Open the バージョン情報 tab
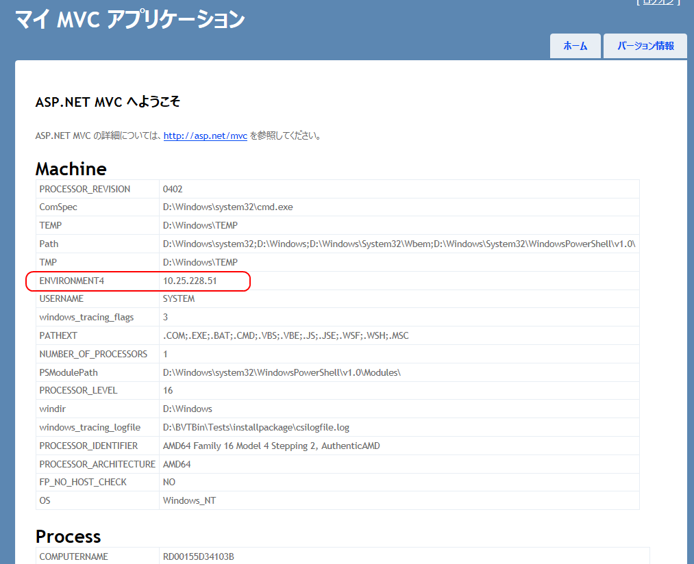 coord(645,46)
